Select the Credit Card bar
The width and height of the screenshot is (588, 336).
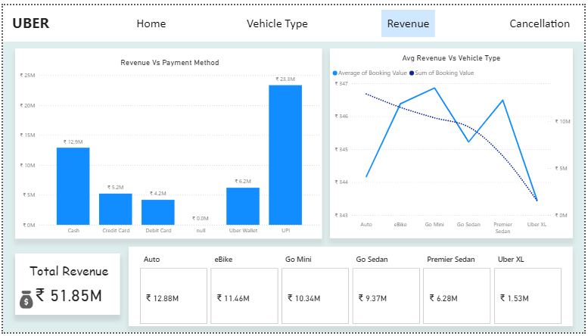coord(115,209)
